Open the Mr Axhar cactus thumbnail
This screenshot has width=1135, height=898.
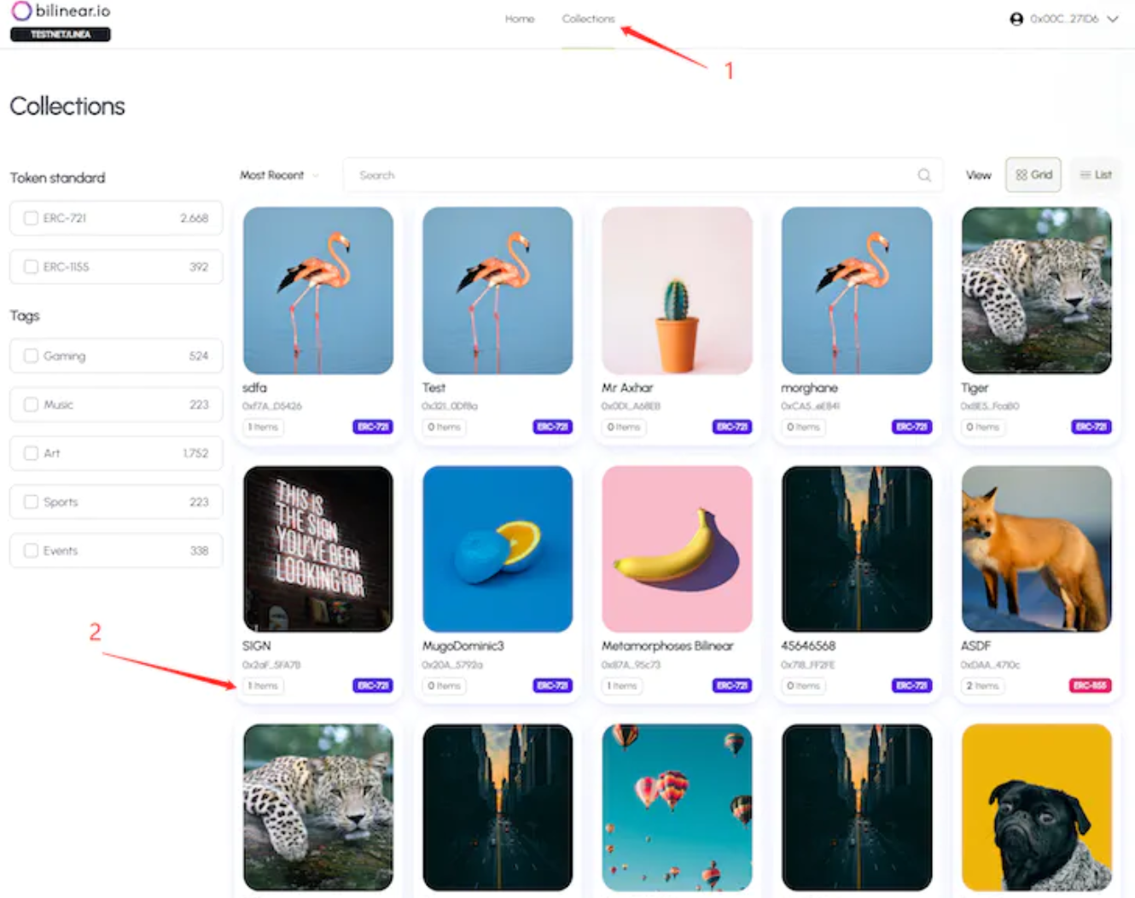click(678, 290)
